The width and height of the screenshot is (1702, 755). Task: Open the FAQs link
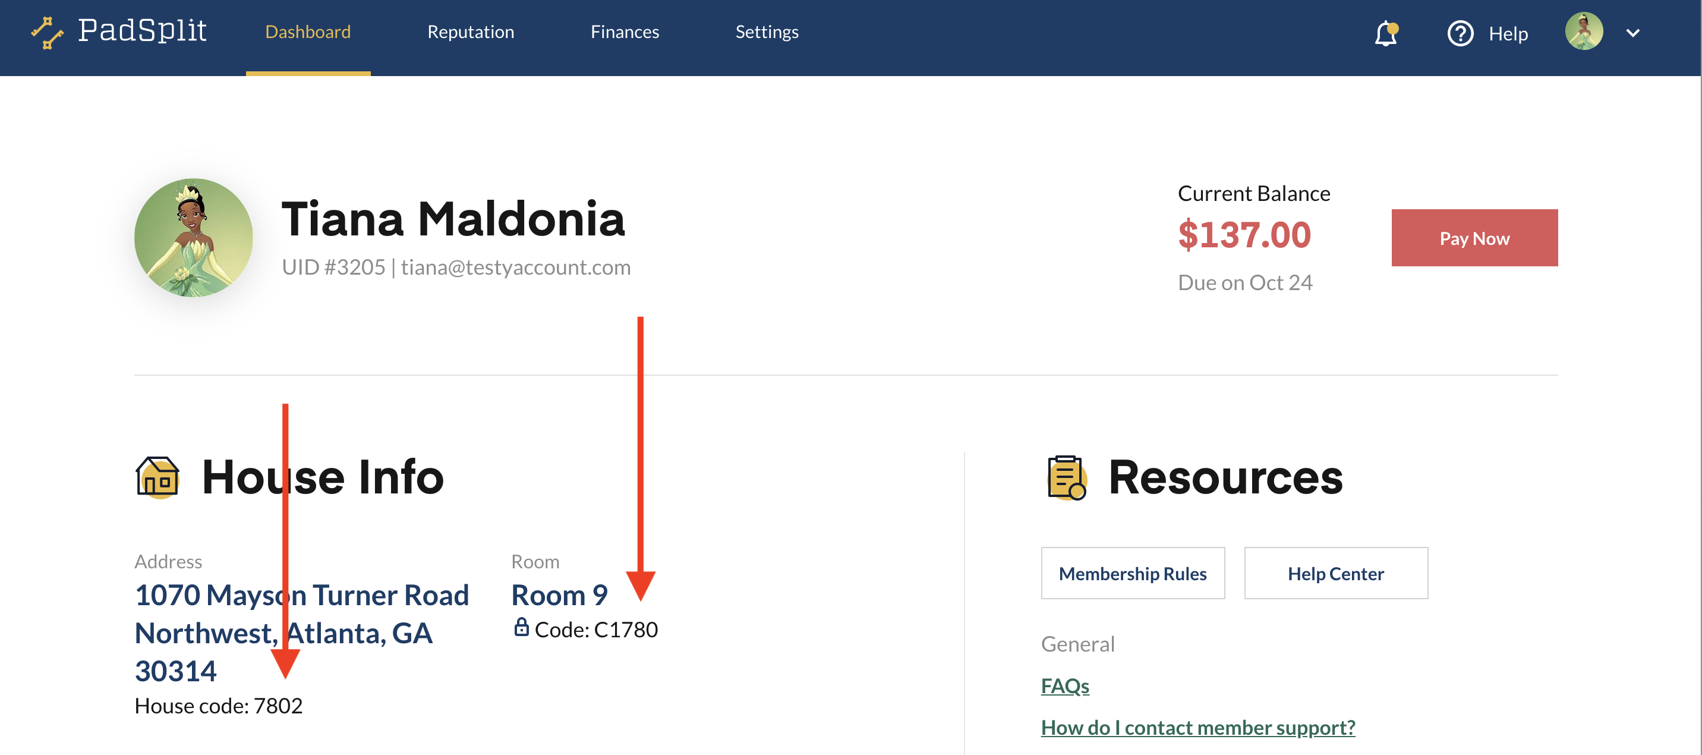1064,685
